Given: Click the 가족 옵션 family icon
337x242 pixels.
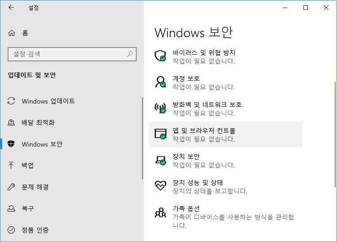Looking at the screenshot, I should [160, 212].
